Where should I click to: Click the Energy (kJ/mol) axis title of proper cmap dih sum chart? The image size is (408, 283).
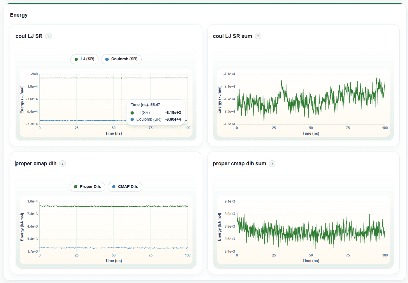(219, 227)
